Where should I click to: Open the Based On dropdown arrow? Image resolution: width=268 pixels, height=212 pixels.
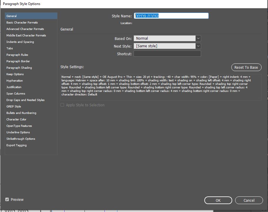click(x=198, y=38)
